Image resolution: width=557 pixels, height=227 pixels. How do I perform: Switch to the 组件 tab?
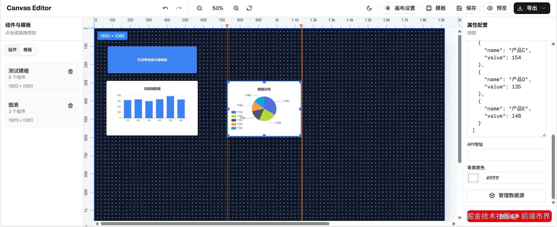pyautogui.click(x=13, y=50)
